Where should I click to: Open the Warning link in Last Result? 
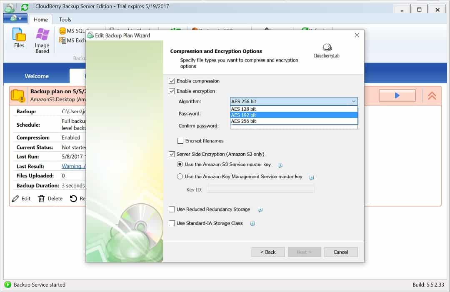(x=74, y=166)
